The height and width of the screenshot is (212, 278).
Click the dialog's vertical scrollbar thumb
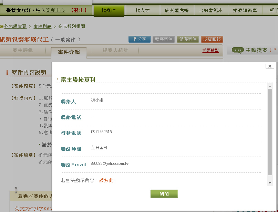[x=270, y=132]
